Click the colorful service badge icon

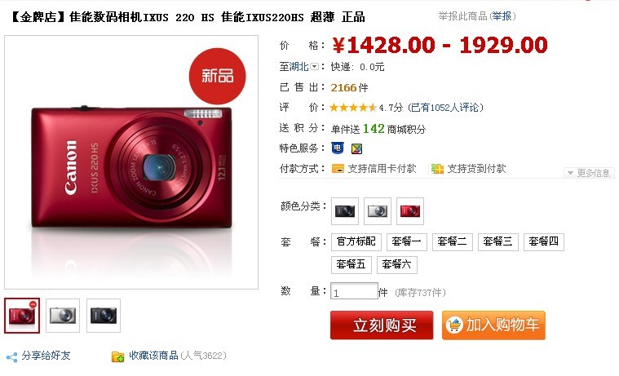[356, 148]
